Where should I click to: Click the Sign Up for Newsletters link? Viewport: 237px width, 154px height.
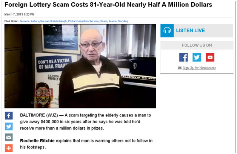199,68
